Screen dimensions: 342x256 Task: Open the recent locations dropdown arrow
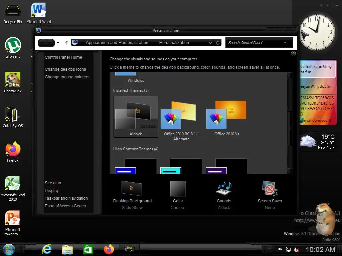tap(58, 43)
